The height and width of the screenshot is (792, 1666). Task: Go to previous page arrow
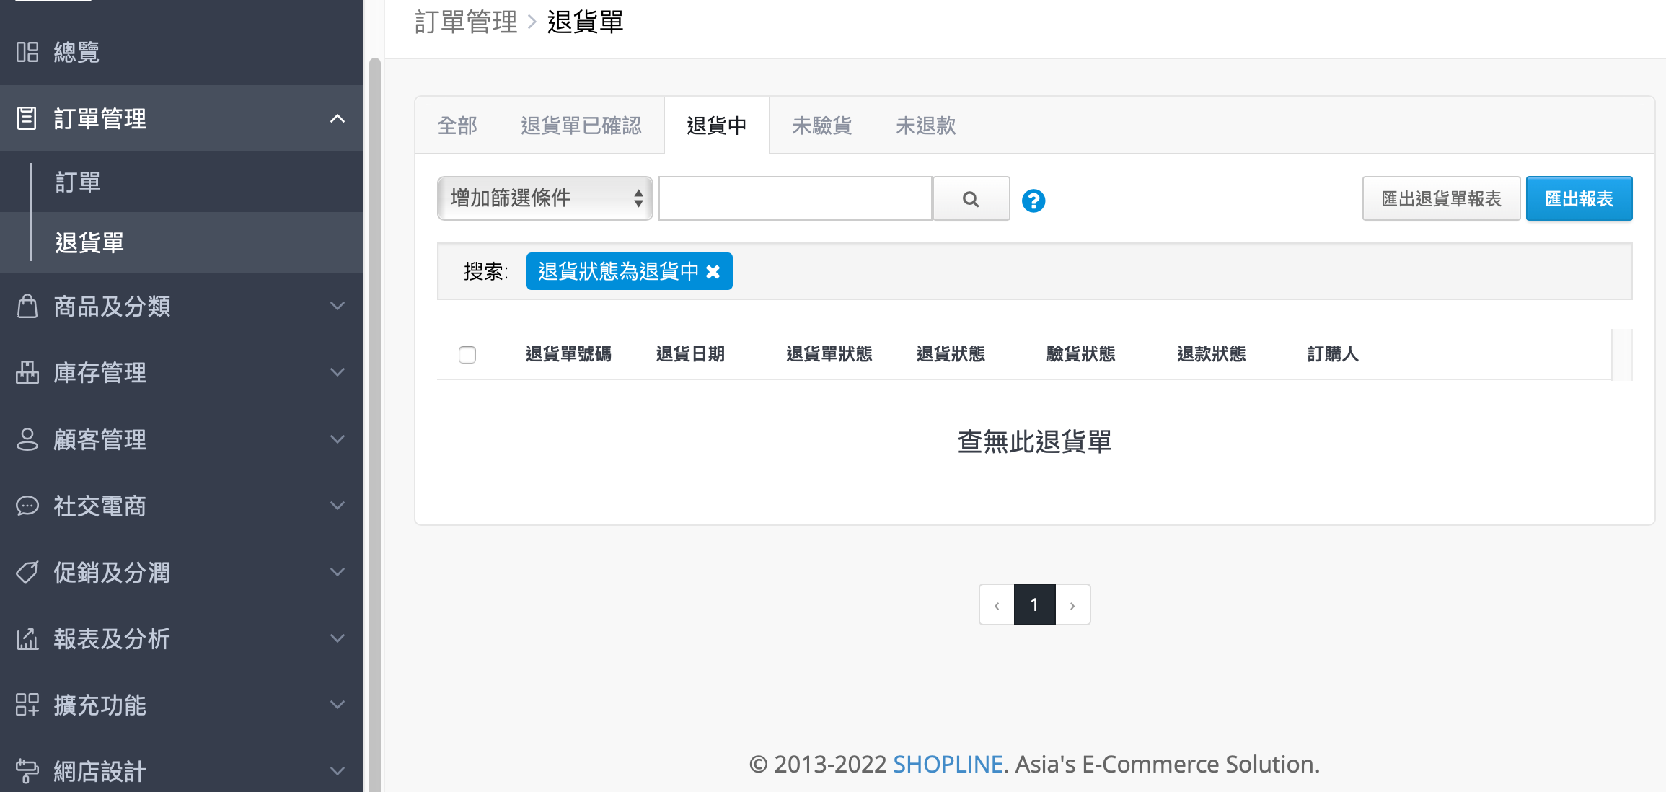[x=997, y=604]
